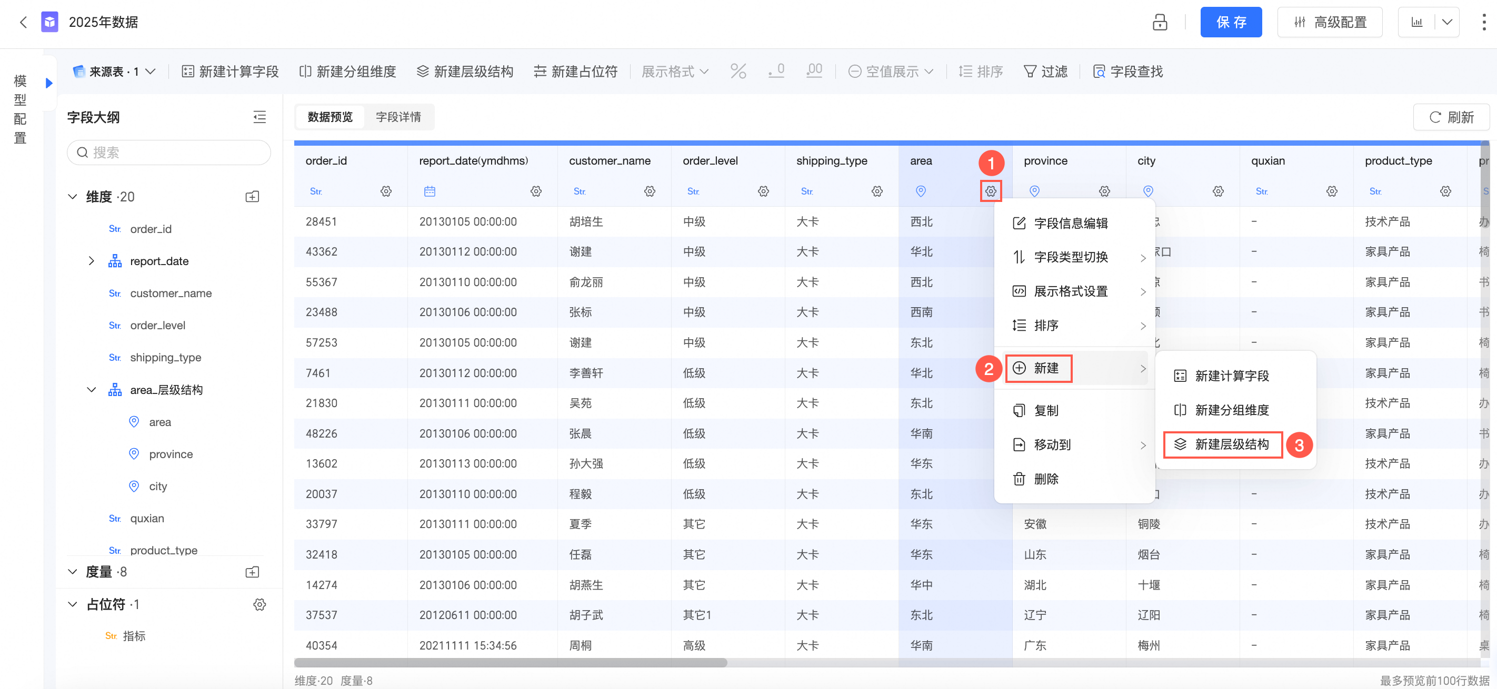This screenshot has height=689, width=1497.
Task: Click gear icon next to 占位符 section
Action: coord(259,604)
